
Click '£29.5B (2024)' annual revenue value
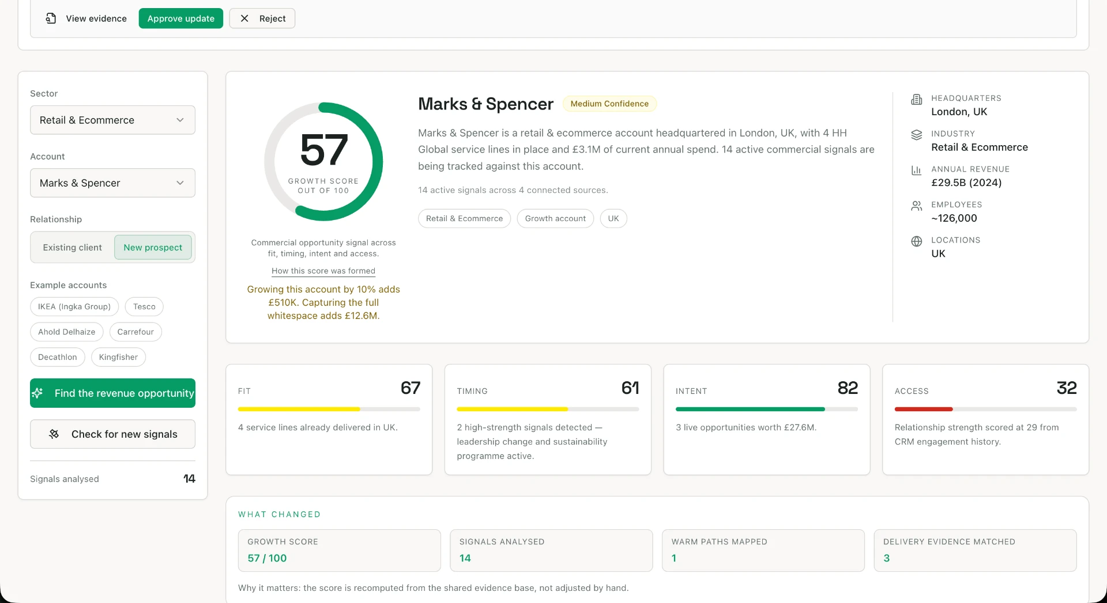pos(966,183)
